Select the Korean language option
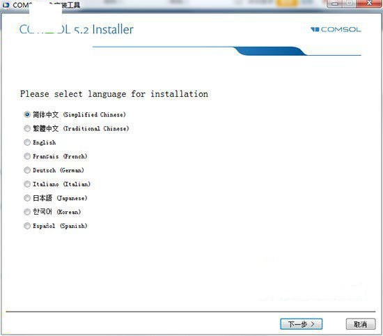Viewport: 383px width, 336px height. click(27, 212)
